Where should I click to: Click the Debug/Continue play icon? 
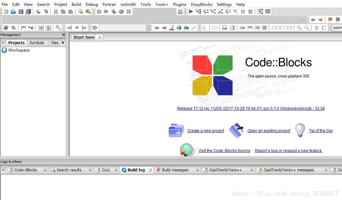(191, 12)
